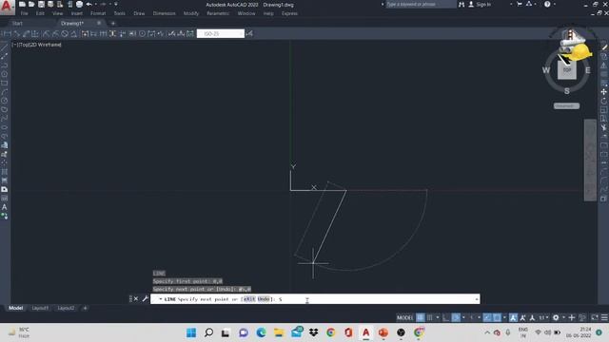Click the Open file quick access icon
609x342 pixels.
pyautogui.click(x=31, y=4)
